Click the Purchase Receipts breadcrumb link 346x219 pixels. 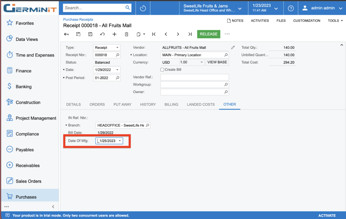[x=78, y=20]
